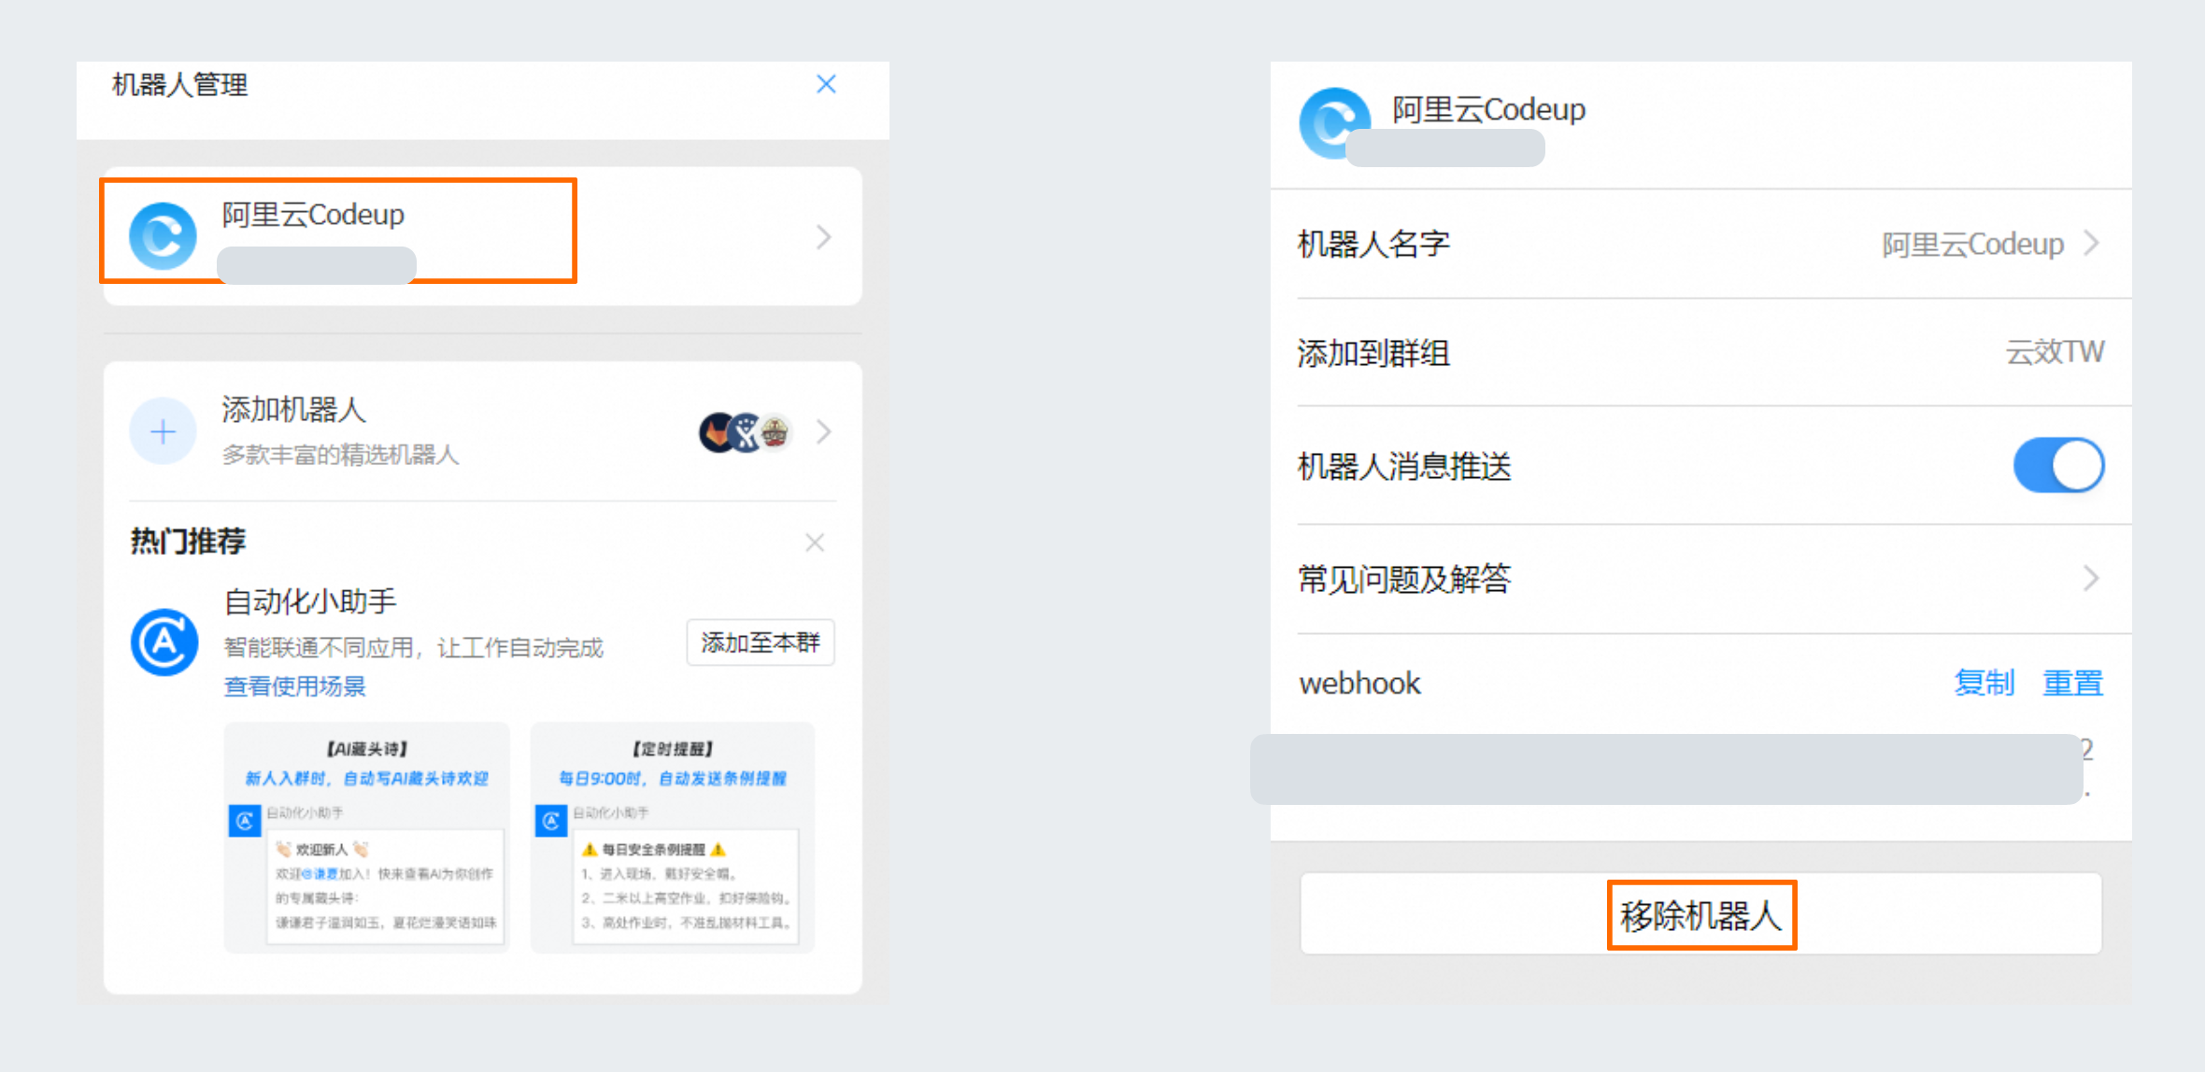Screen dimensions: 2205x1072
Task: Select the 添加机器人 title text
Action: (293, 409)
